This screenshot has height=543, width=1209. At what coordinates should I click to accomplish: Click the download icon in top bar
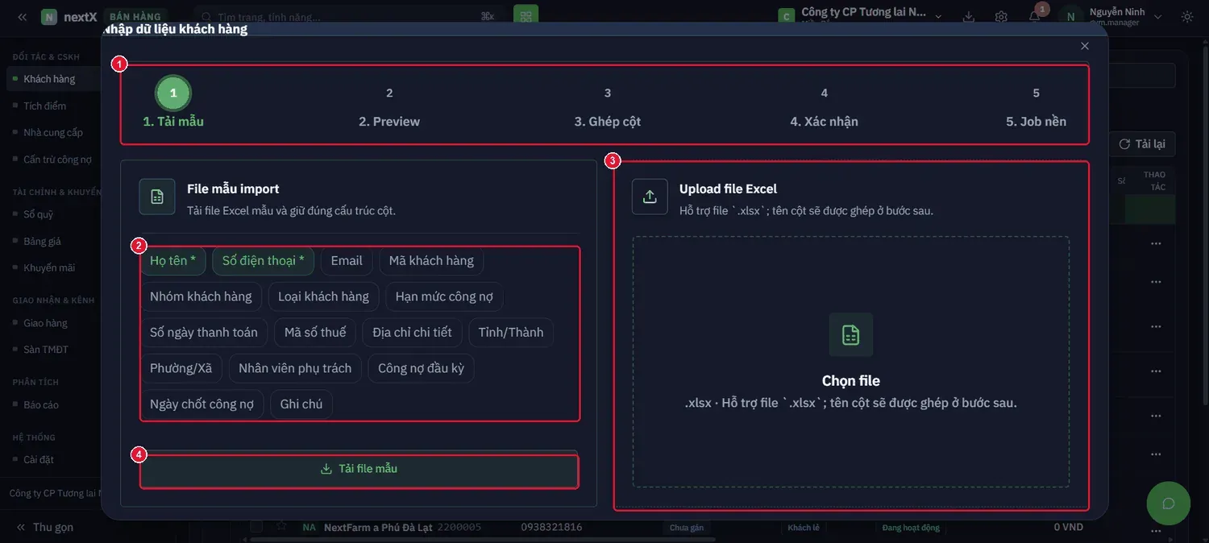(x=969, y=17)
